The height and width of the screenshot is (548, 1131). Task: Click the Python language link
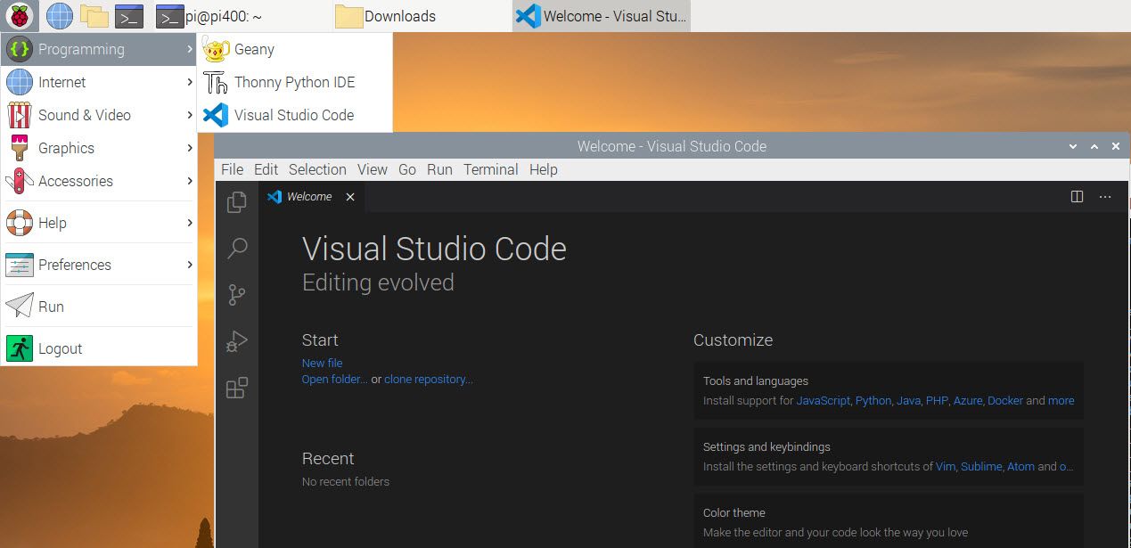point(873,400)
